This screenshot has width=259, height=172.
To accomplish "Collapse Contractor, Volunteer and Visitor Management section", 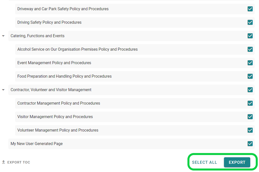I will [3, 90].
